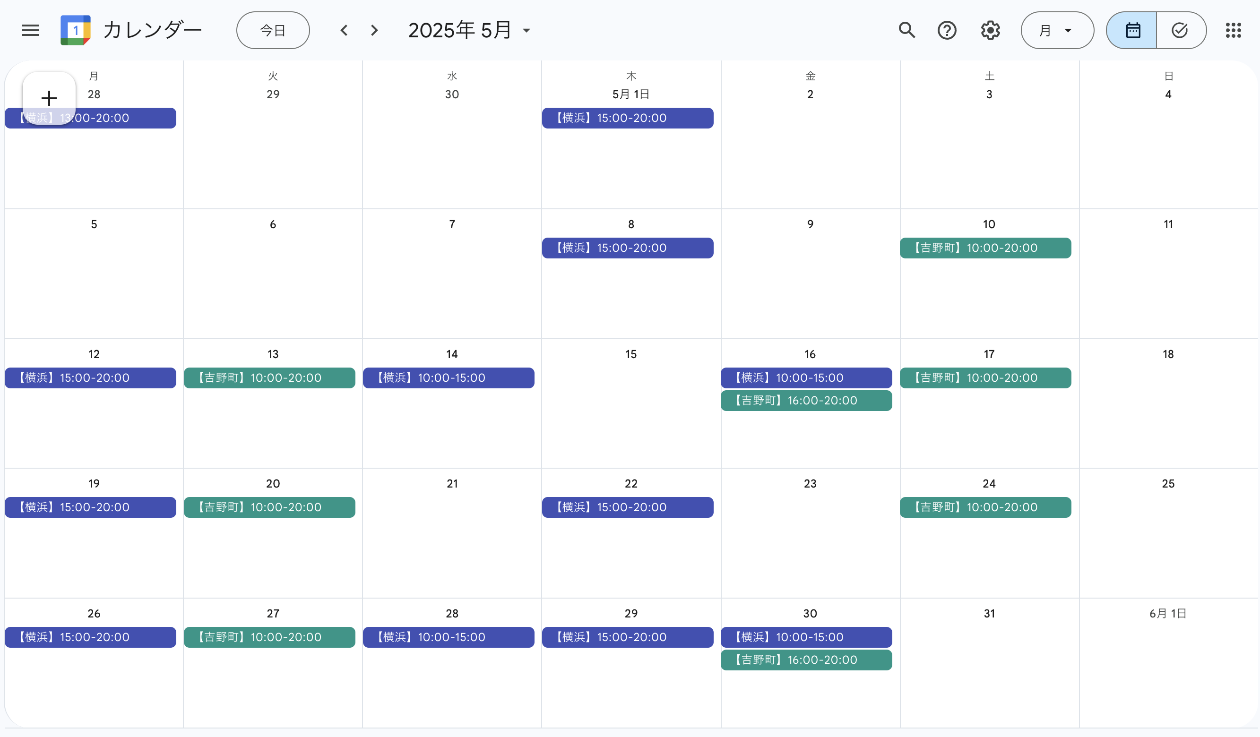Select date 29 in April's row
This screenshot has height=737, width=1260.
[x=273, y=94]
